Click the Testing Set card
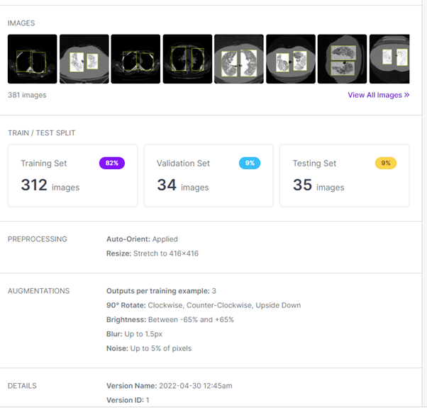Image resolution: width=427 pixels, height=417 pixels. pyautogui.click(x=344, y=176)
